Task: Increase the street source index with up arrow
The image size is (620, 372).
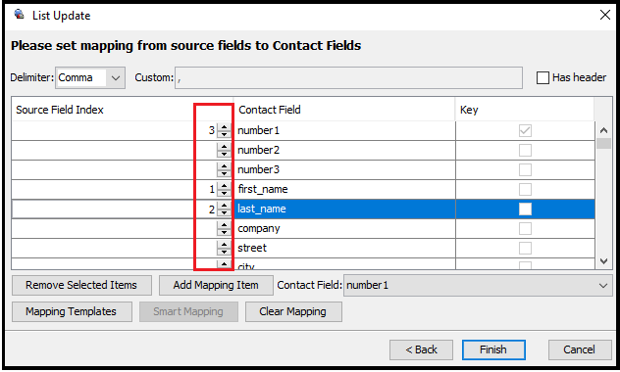Action: point(225,245)
